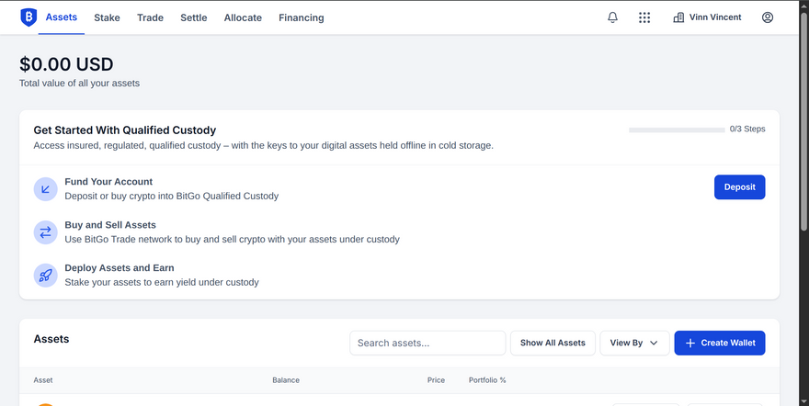Click the Vinn Vincent organization icon
This screenshot has width=809, height=406.
point(678,17)
